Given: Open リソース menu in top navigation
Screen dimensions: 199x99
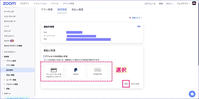Looking at the screenshot, I should [55, 3].
